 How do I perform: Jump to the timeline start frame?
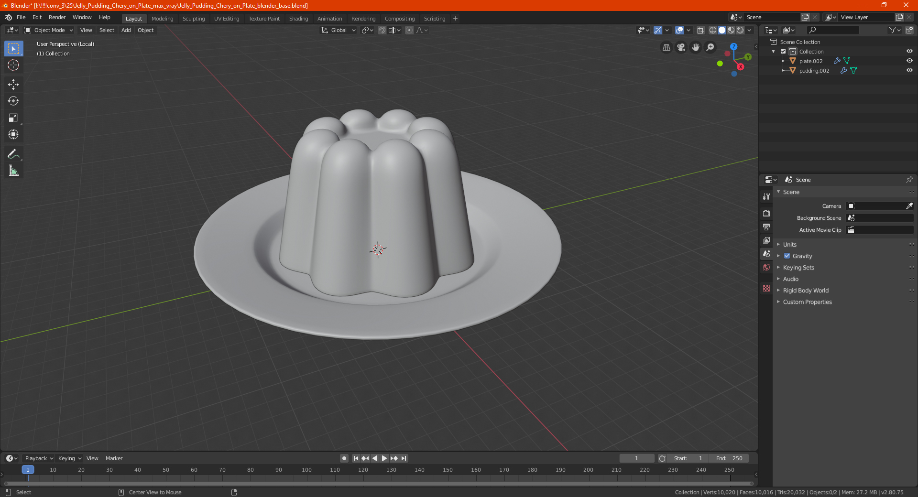click(356, 458)
